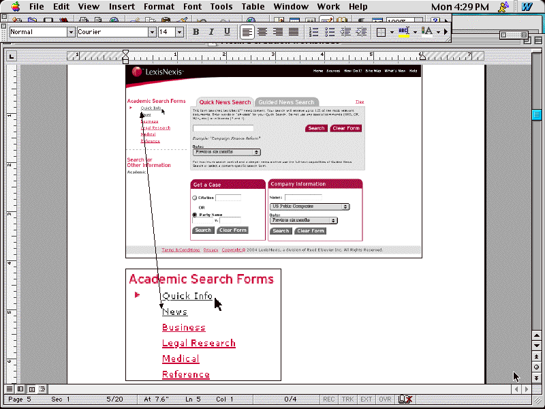The image size is (545, 409).
Task: Decrease the paragraph indent
Action: pyautogui.click(x=345, y=32)
